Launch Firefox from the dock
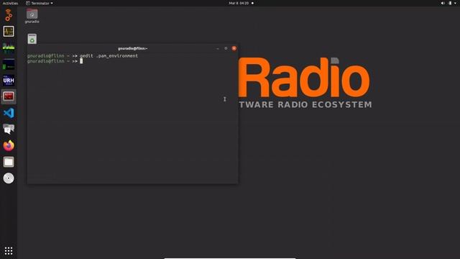The height and width of the screenshot is (259, 460). [x=9, y=145]
